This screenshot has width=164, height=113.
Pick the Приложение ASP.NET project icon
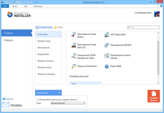(107, 45)
